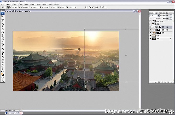Click the delete layer trash icon
Viewport: 175px width, 115px height.
171,82
